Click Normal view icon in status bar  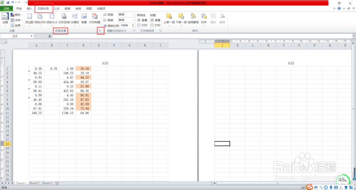pos(303,188)
